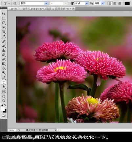Switch to the 1114练习 psd document tab
Image resolution: width=132 pixels, height=142 pixels.
tap(40, 9)
